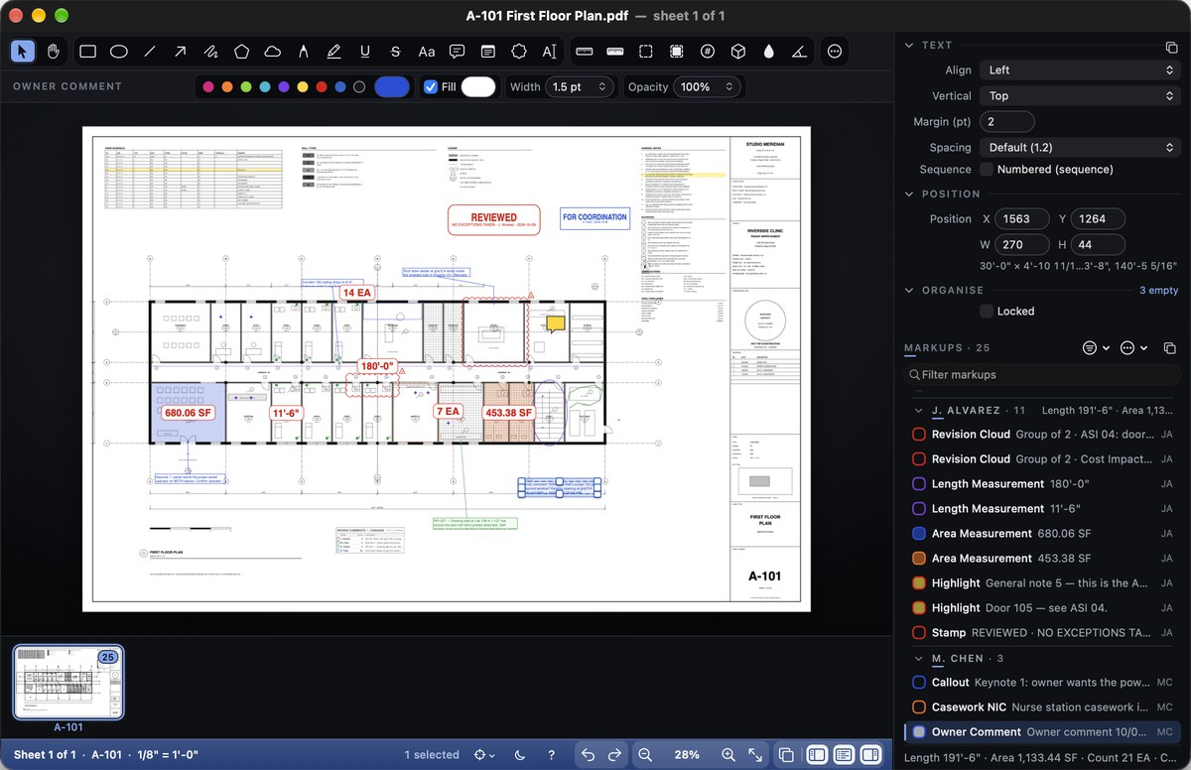Collapse the J. ALVAREZ markup group
Viewport: 1191px width, 770px height.
click(918, 410)
